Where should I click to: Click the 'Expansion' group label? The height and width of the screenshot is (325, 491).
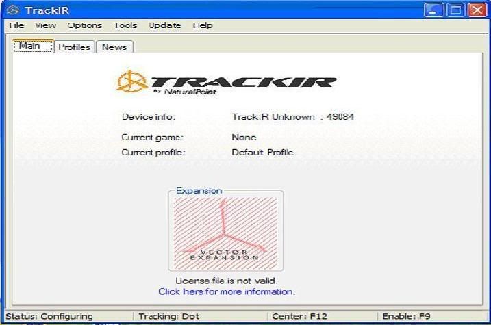click(199, 190)
